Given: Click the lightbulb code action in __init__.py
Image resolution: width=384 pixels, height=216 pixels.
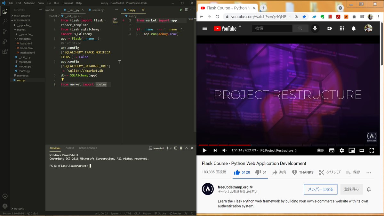Looking at the screenshot, I should click(x=63, y=79).
